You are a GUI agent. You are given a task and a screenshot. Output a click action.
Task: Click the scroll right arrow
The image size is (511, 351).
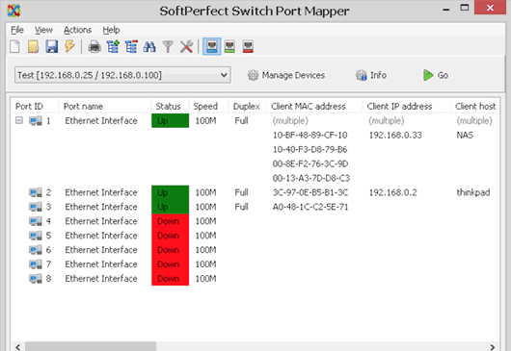tap(492, 347)
